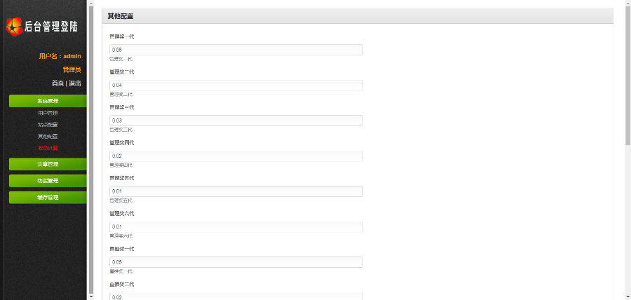Edit the 直推奖一代 field showing 0.05

point(236,262)
